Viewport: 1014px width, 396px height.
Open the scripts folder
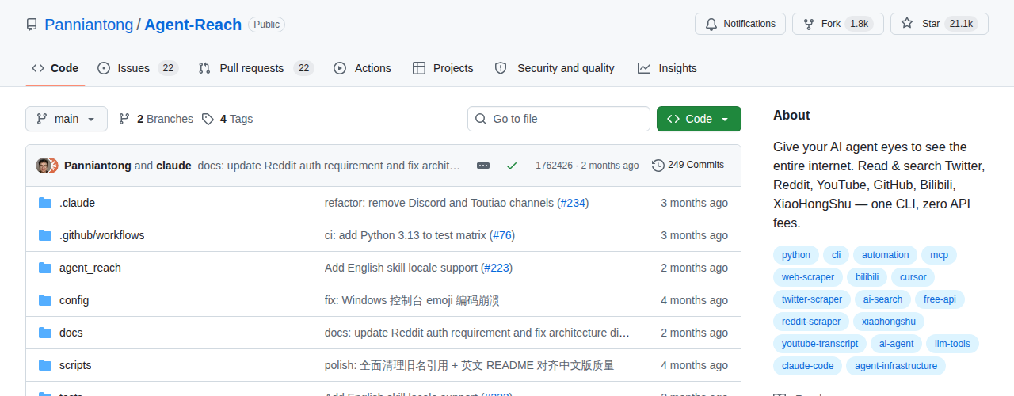(75, 365)
